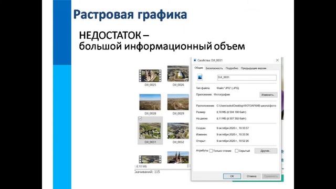The height and width of the screenshot is (189, 336).
Task: Switch to the Безопасность tab
Action: coord(214,68)
